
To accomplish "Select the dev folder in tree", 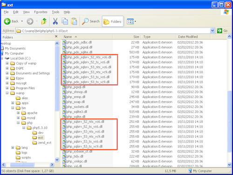I will click(41, 133).
